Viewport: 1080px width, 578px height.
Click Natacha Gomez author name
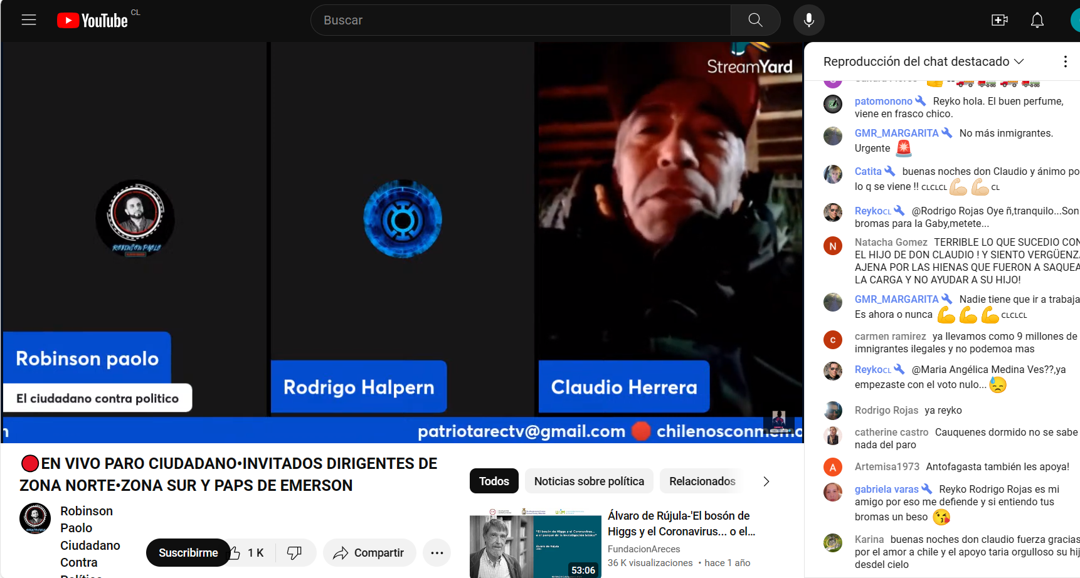[x=891, y=242]
